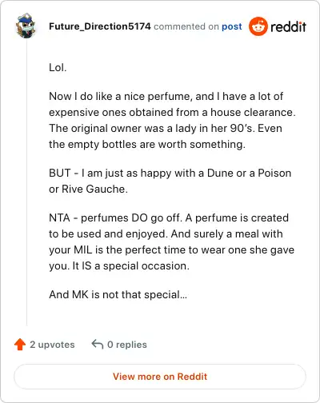This screenshot has height=403, width=320.
Task: Click the paragraph mentioning Rive Gauche
Action: pos(170,181)
